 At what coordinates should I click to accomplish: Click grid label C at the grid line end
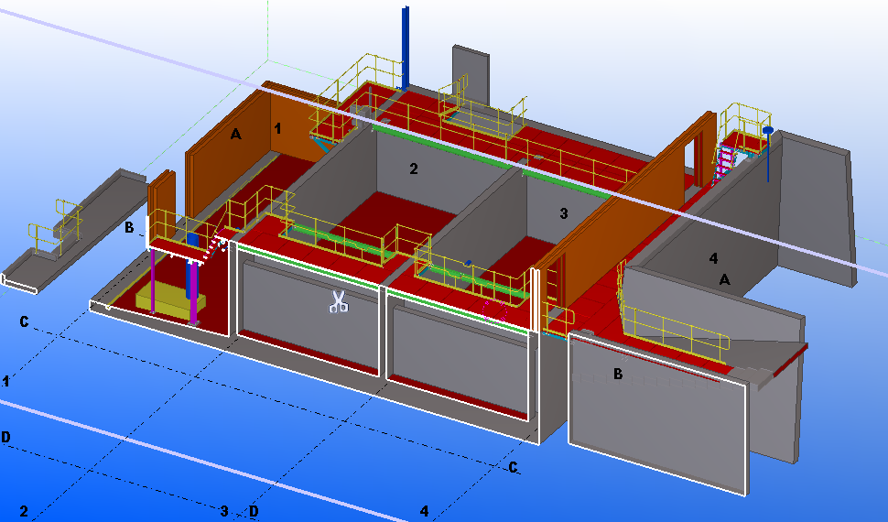pyautogui.click(x=513, y=467)
